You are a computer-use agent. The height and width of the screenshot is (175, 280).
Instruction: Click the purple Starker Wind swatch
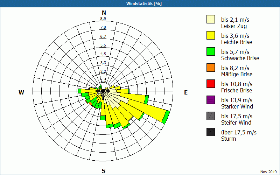(x=211, y=100)
